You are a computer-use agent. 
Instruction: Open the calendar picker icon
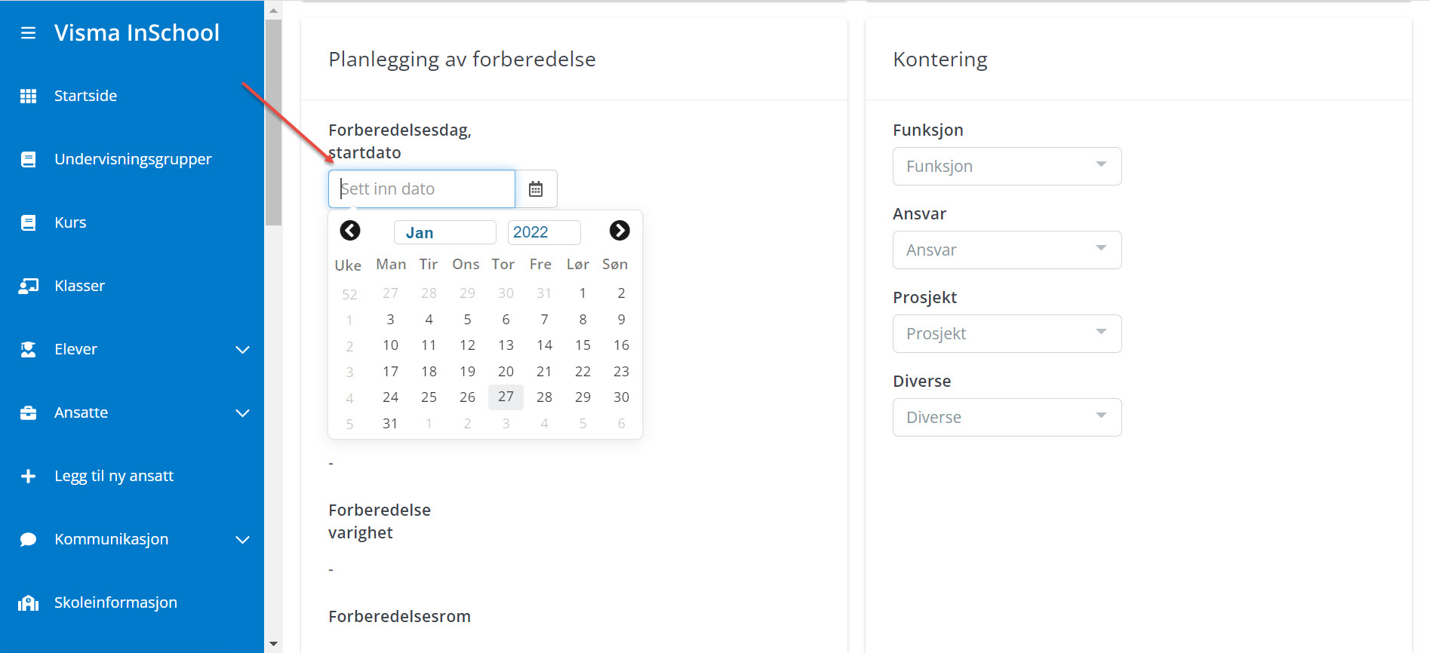tap(536, 189)
